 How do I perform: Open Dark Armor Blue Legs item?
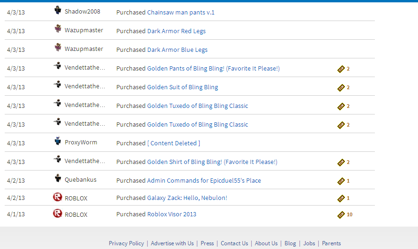[177, 50]
